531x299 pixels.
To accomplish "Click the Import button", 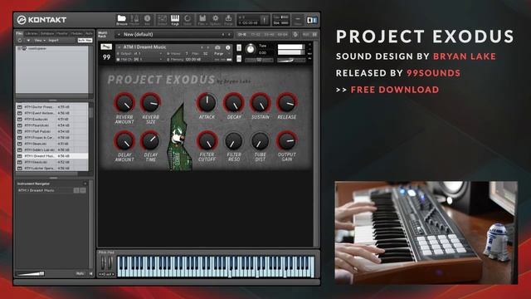I will coord(53,41).
